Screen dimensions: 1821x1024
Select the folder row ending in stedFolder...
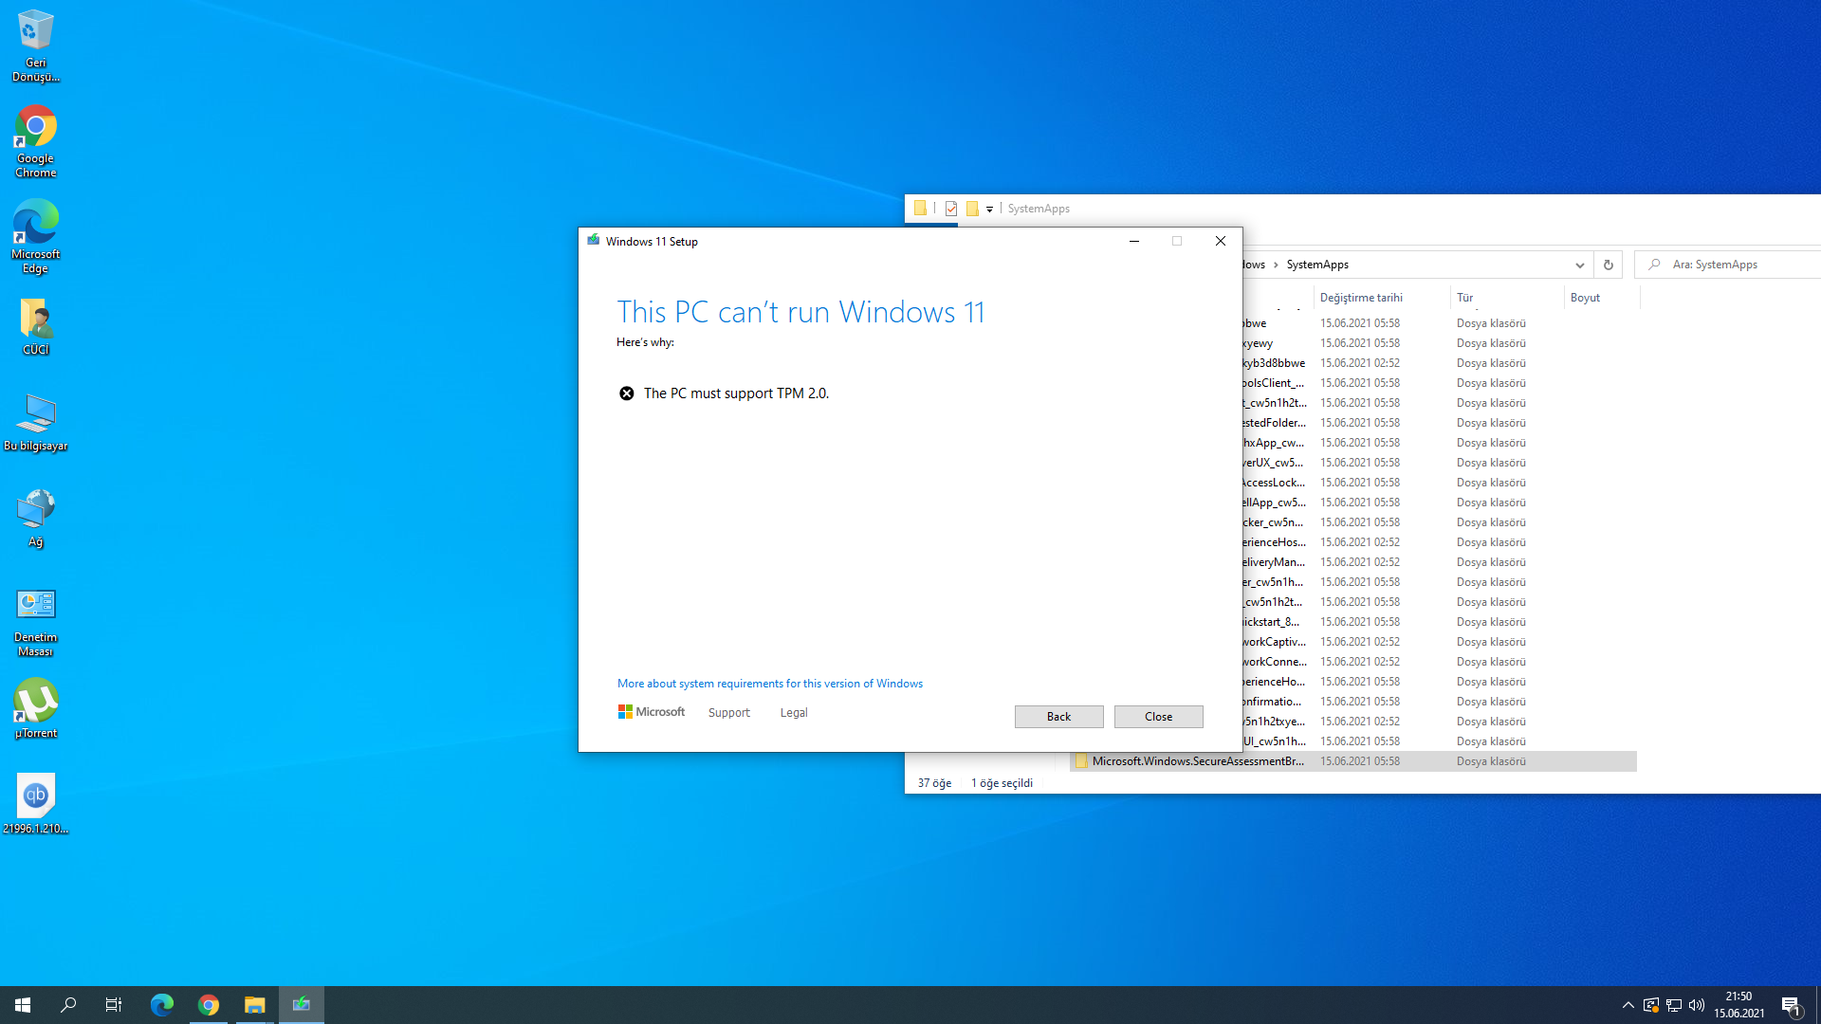click(1440, 423)
